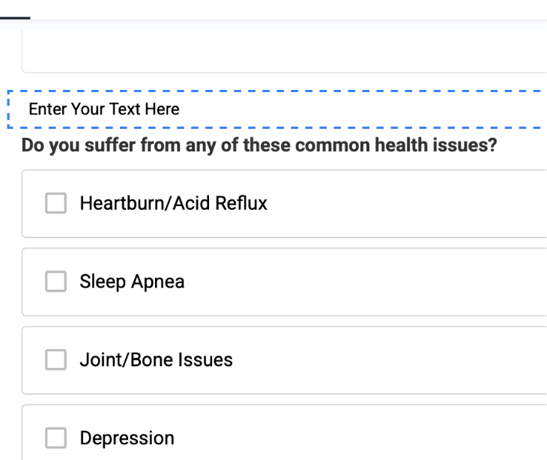Click the "Joint/Bone Issues" option label

(156, 360)
